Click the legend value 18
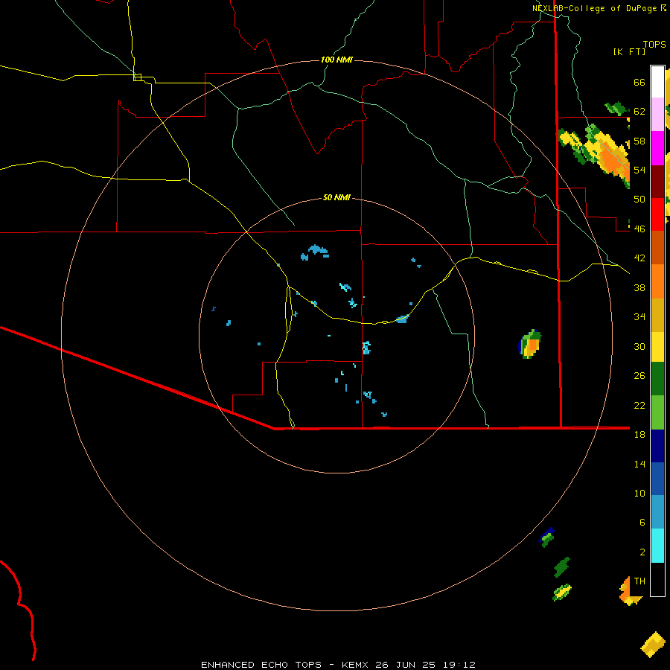The width and height of the screenshot is (670, 670). tap(639, 435)
